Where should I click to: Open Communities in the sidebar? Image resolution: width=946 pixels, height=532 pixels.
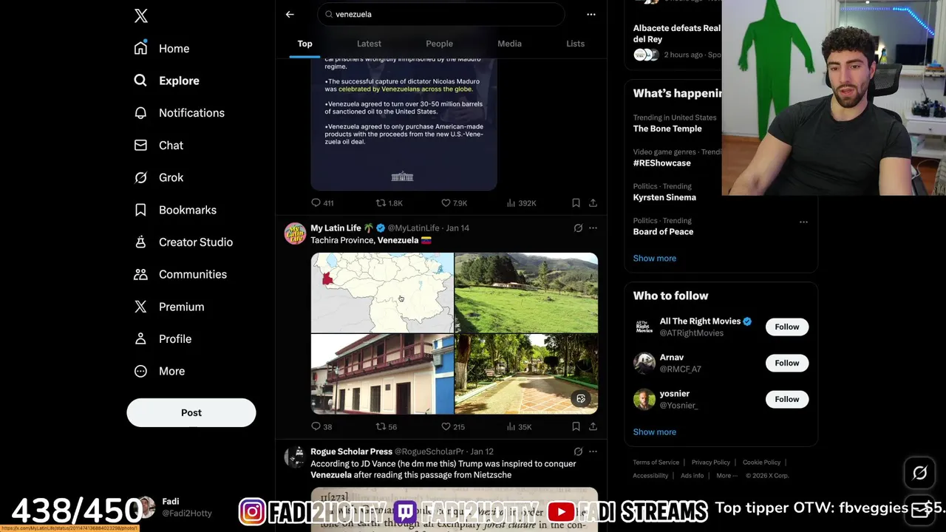coord(180,274)
